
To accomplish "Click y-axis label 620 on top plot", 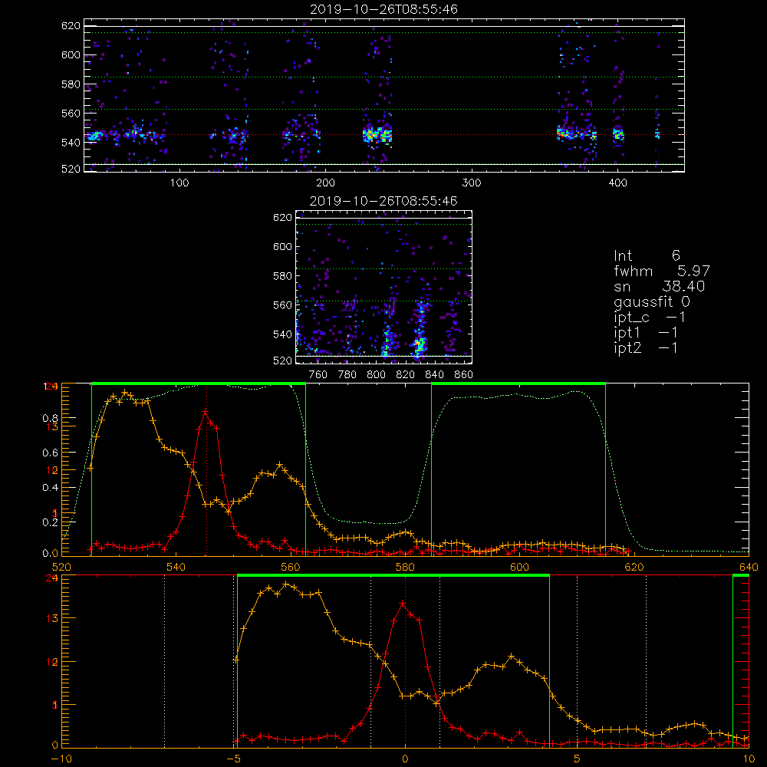I will pyautogui.click(x=71, y=25).
